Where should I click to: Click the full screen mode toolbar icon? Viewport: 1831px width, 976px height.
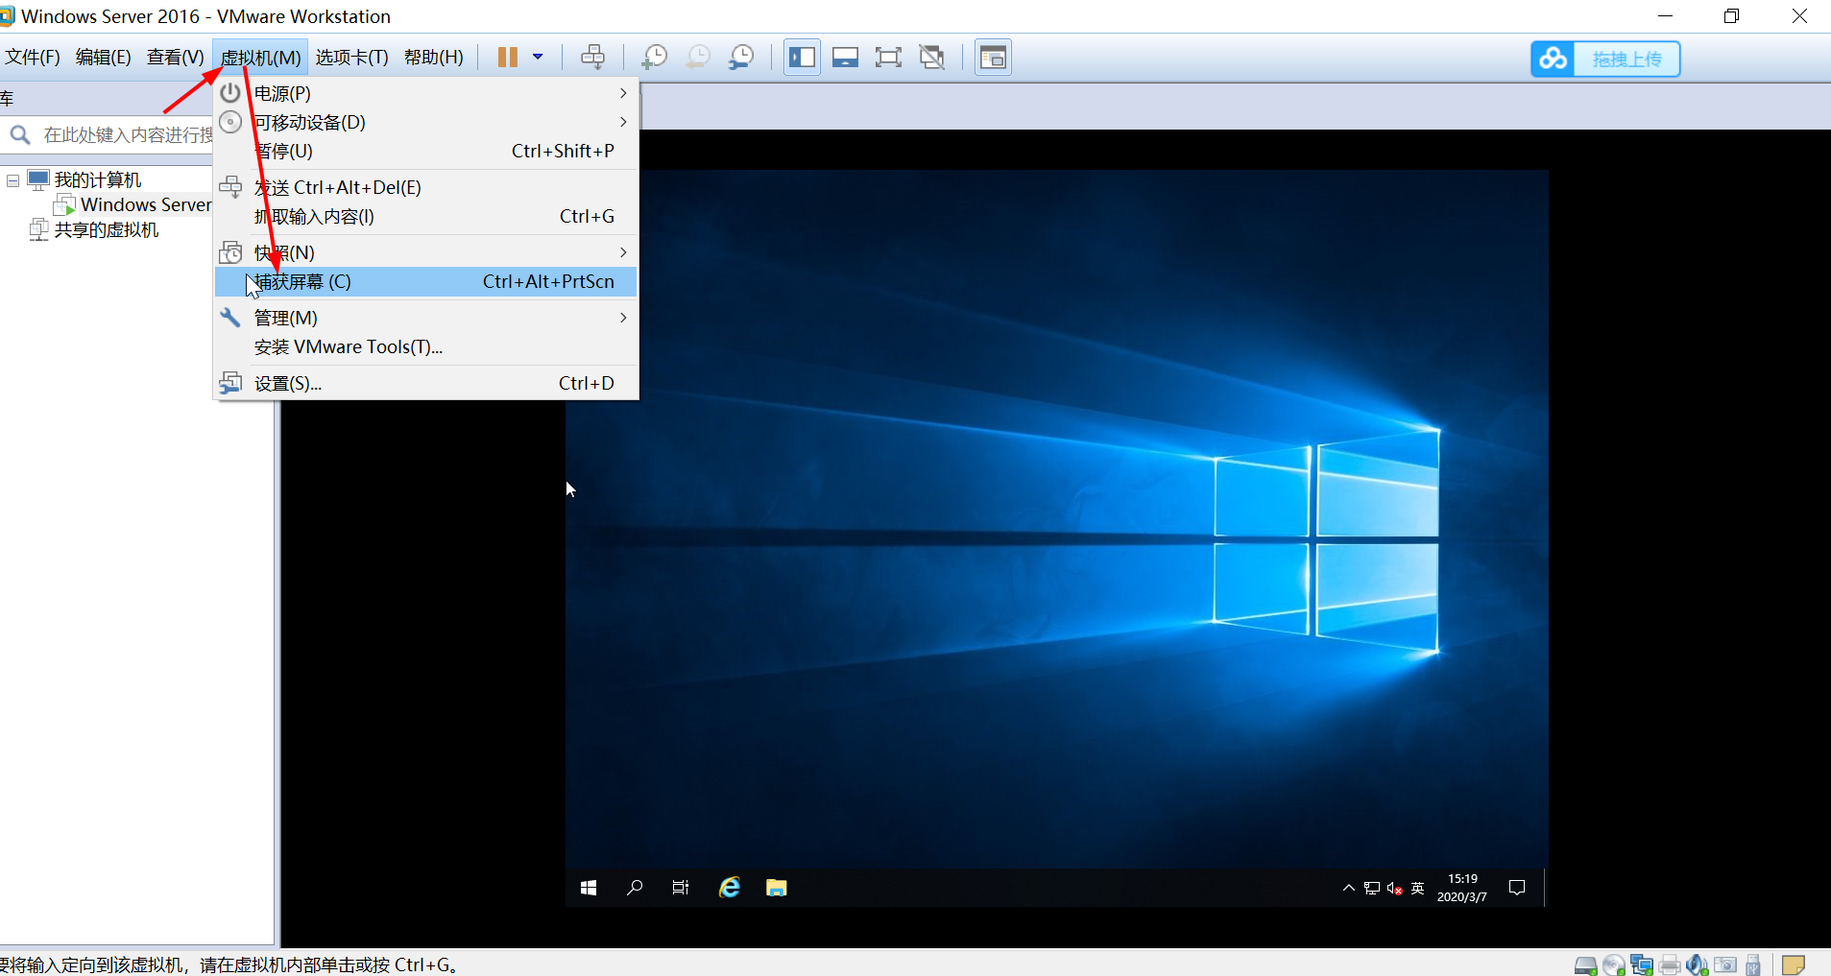(888, 58)
